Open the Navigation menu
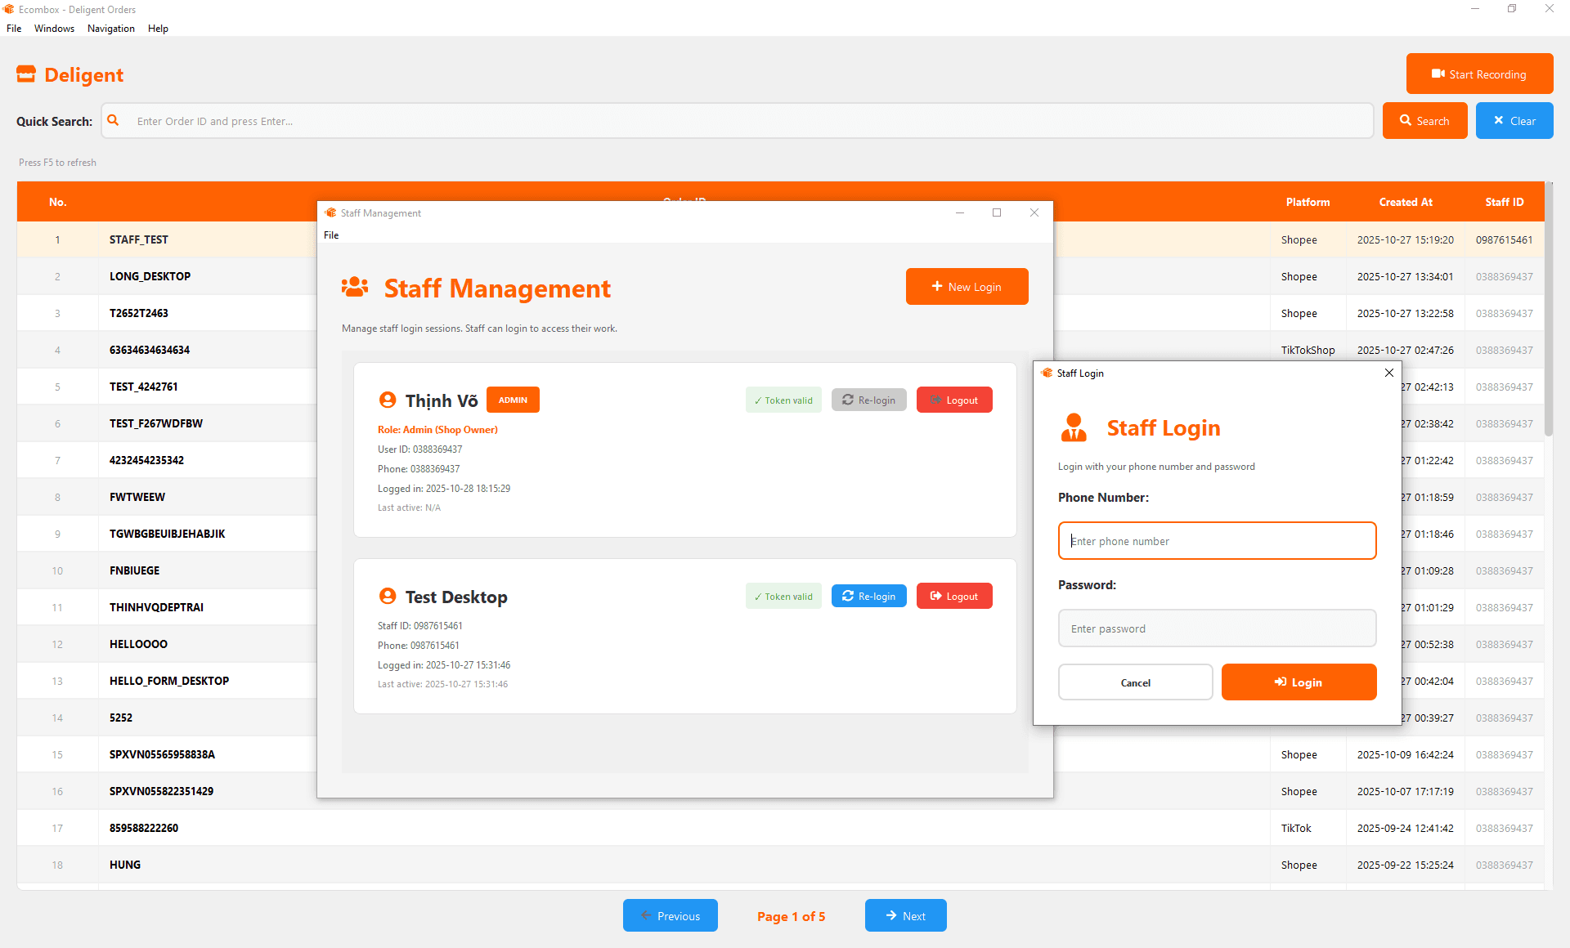The height and width of the screenshot is (948, 1570). [110, 29]
